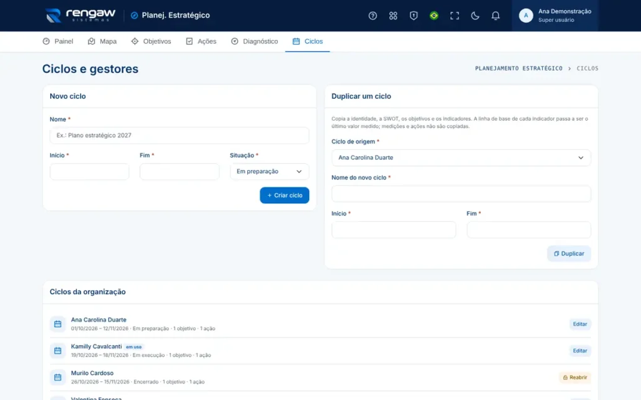Viewport: 641px width, 400px height.
Task: Edit the Ana Carolina Duarte cycle
Action: coord(580,324)
